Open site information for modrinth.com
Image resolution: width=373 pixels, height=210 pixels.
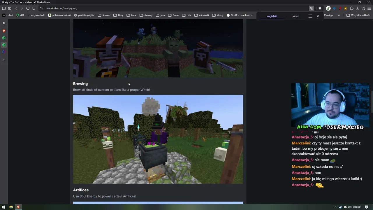pos(41,8)
